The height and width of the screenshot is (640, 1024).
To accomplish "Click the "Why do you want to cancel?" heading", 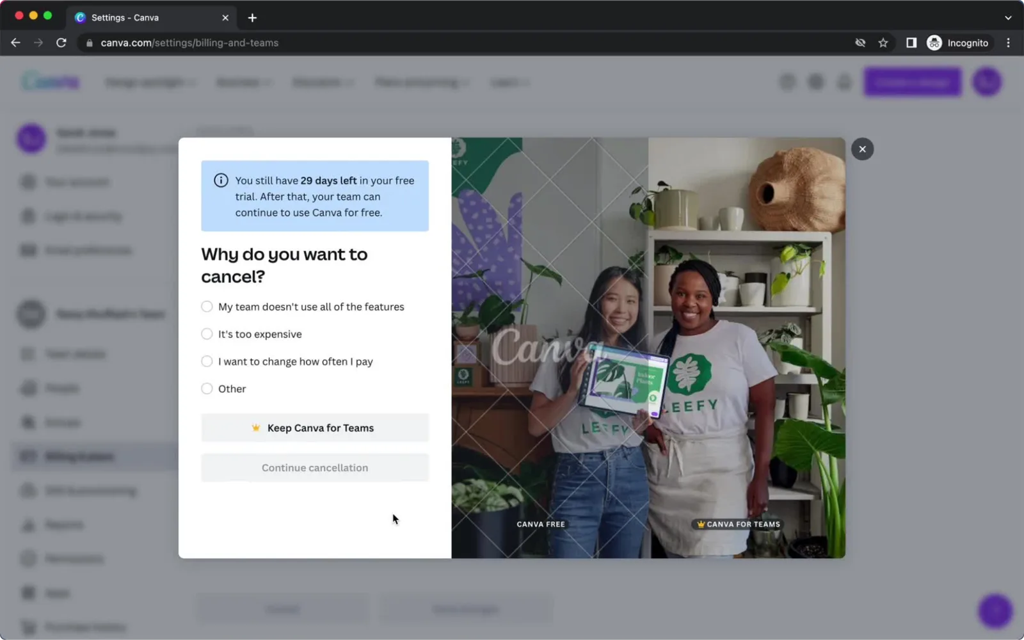I will tap(284, 265).
